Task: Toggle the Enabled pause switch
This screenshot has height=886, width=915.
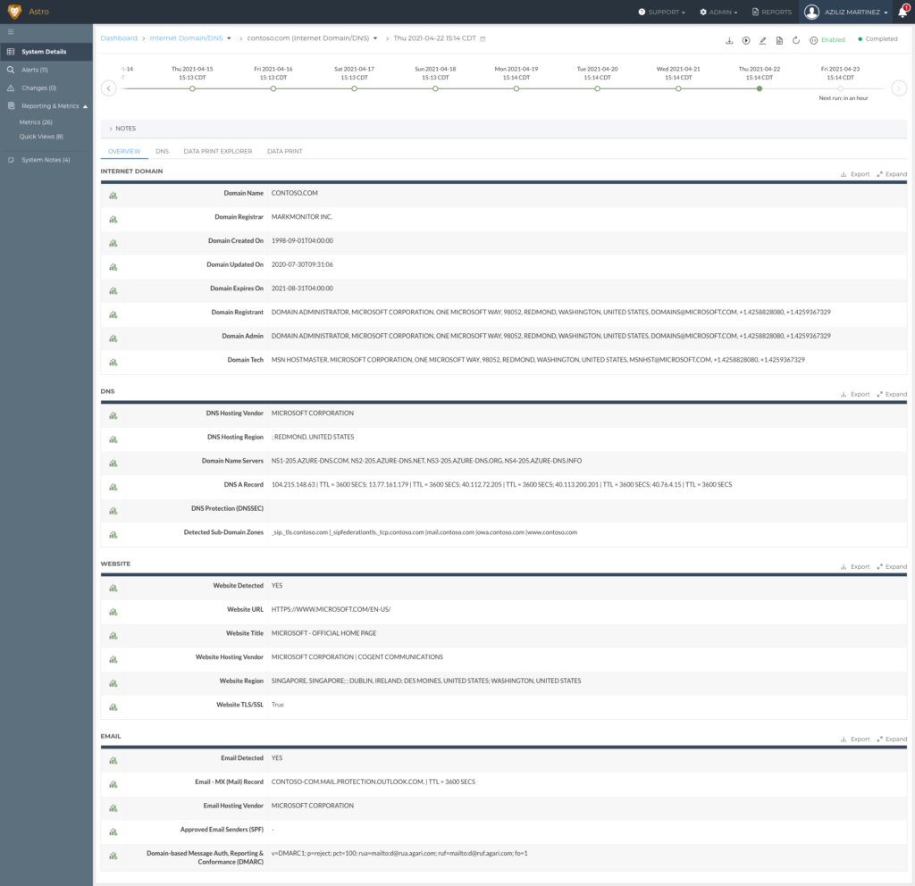Action: pyautogui.click(x=813, y=40)
